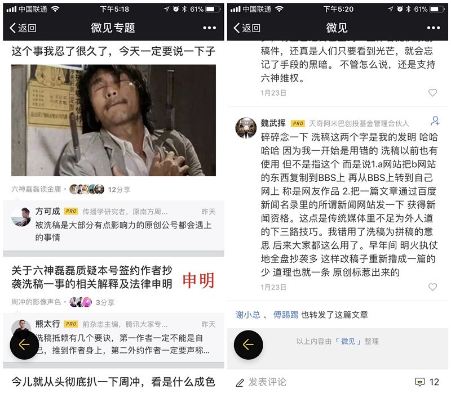Screen dimensions: 451x398
Task: Tap the 返回 back arrow on 微见专题
Action: coord(23,28)
